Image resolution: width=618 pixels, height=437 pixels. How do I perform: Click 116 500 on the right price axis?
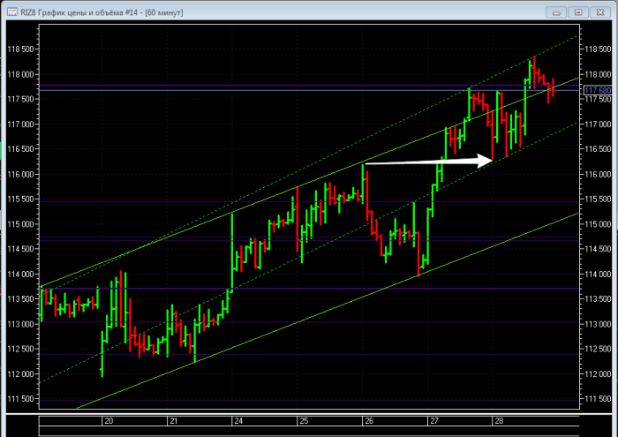point(598,149)
